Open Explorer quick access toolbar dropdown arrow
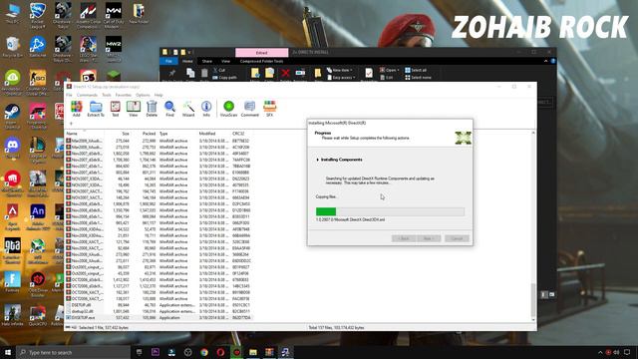Viewport: 638px width, 359px height. click(x=189, y=52)
